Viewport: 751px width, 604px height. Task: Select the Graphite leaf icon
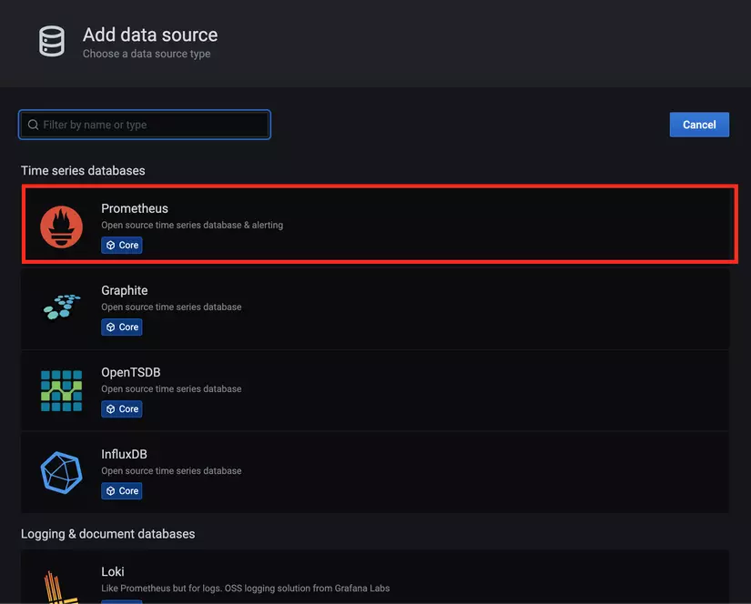[61, 307]
